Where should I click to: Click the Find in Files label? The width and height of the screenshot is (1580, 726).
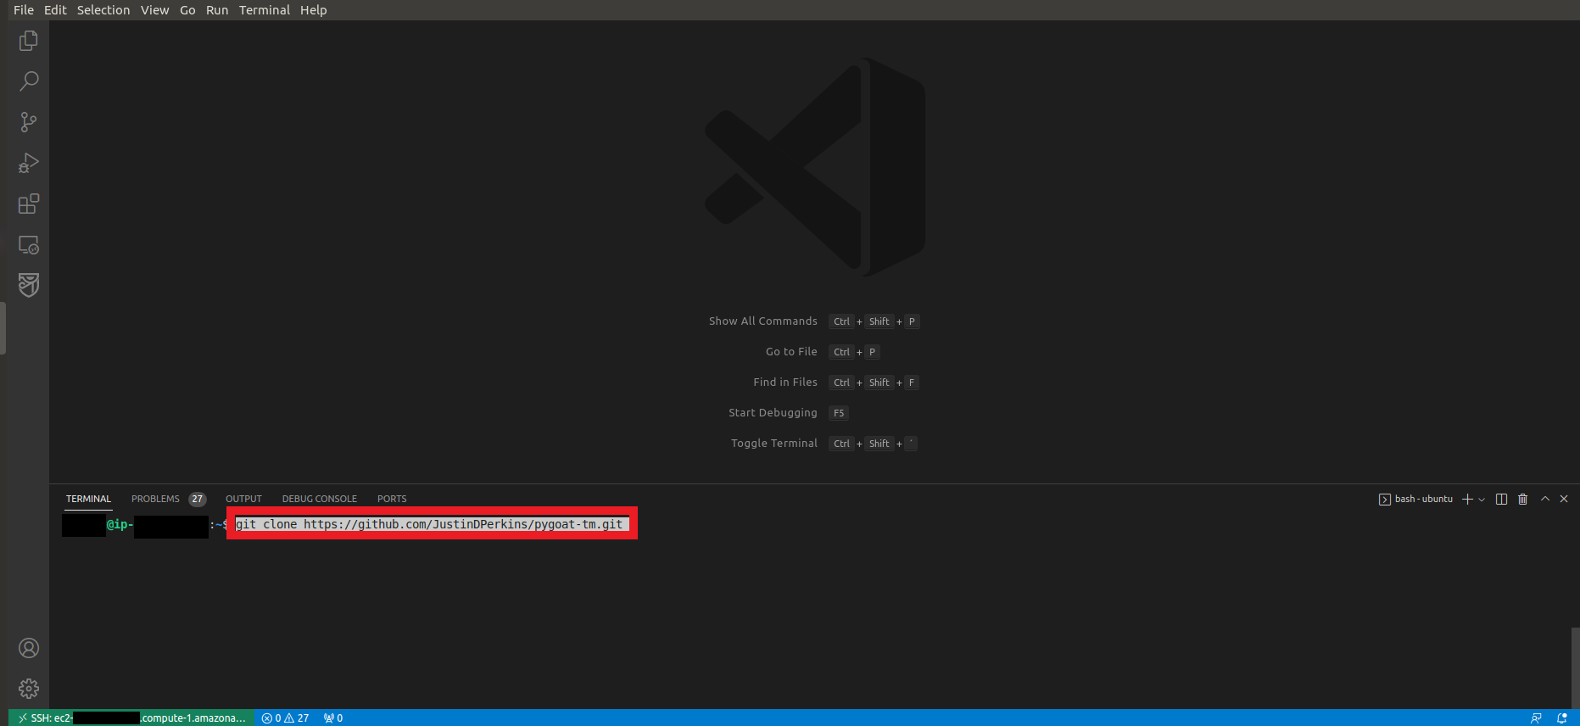[785, 383]
